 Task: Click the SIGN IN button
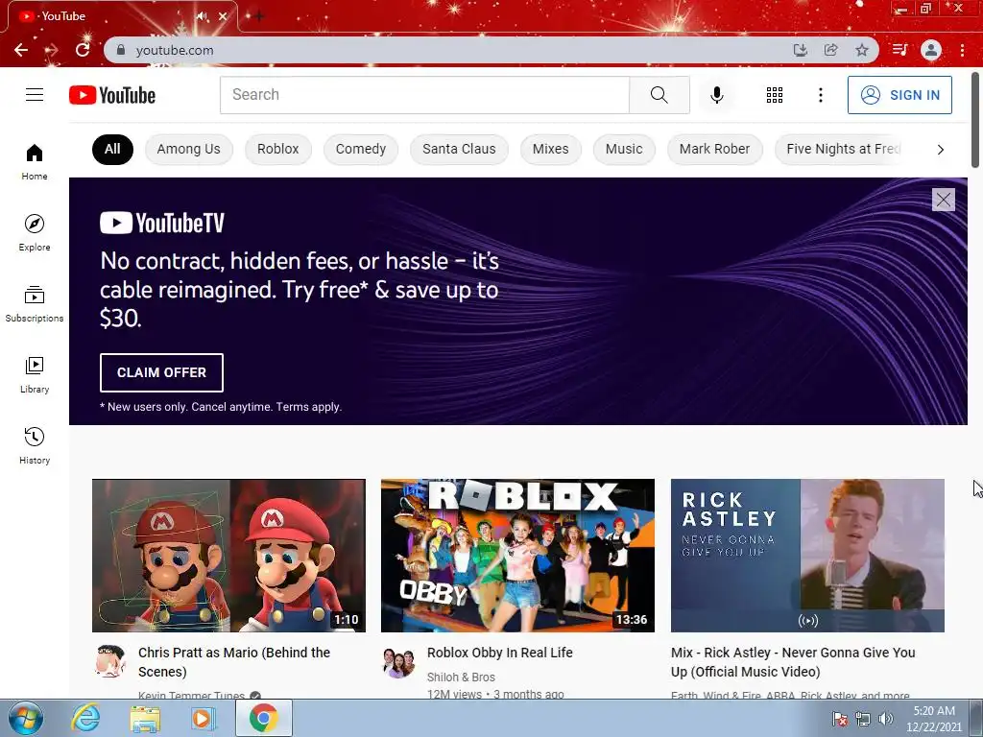point(899,95)
